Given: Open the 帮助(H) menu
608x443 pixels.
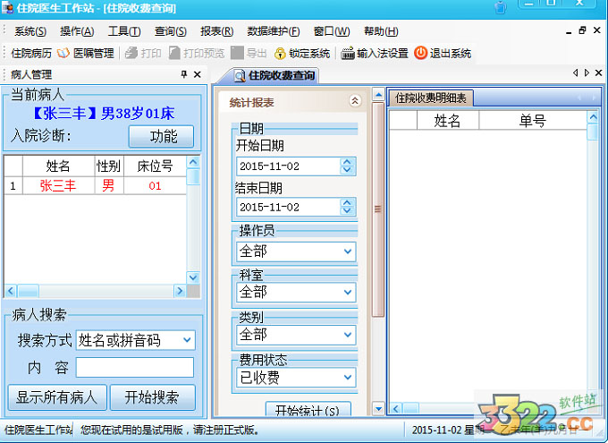Looking at the screenshot, I should click(381, 31).
